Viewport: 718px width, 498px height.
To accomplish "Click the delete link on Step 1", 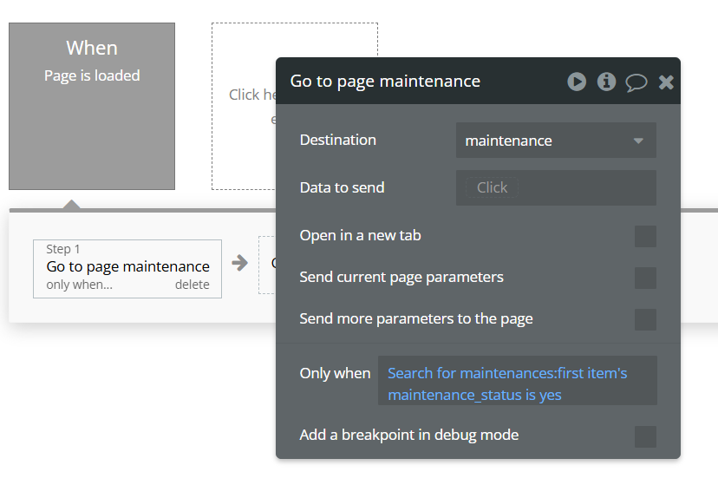I will pyautogui.click(x=192, y=285).
